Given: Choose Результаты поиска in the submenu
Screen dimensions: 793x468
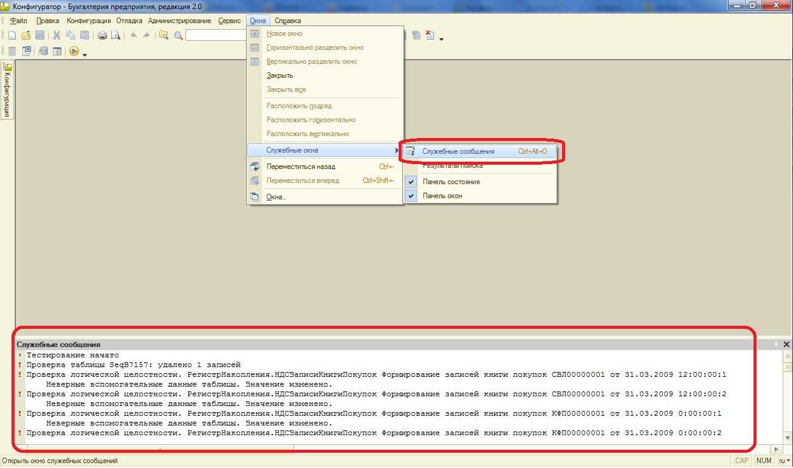Looking at the screenshot, I should 480,165.
